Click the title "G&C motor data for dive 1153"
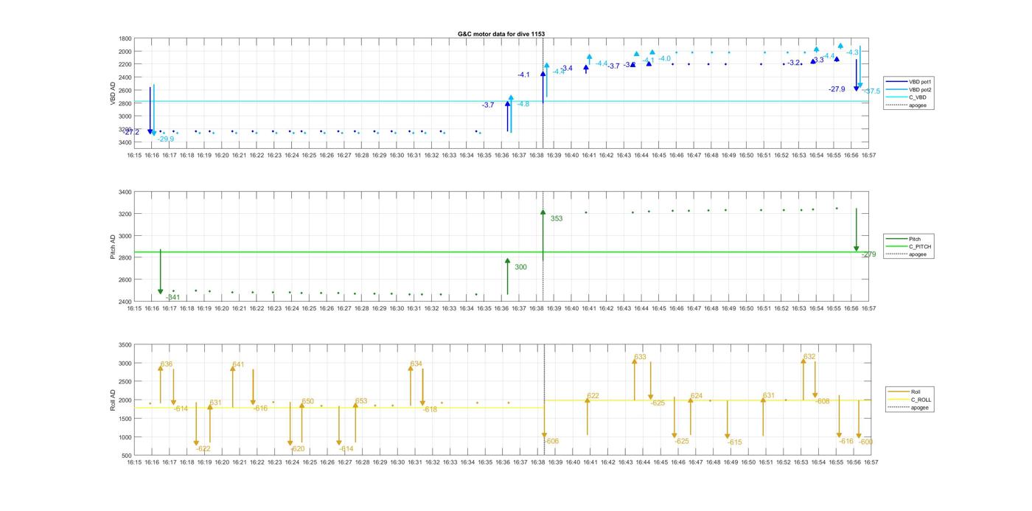The width and height of the screenshot is (1032, 511). click(501, 34)
